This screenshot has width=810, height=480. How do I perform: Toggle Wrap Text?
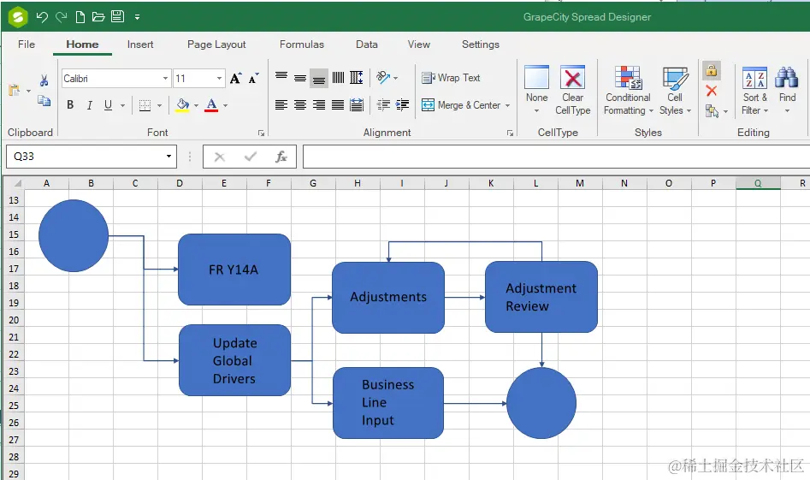(x=451, y=78)
